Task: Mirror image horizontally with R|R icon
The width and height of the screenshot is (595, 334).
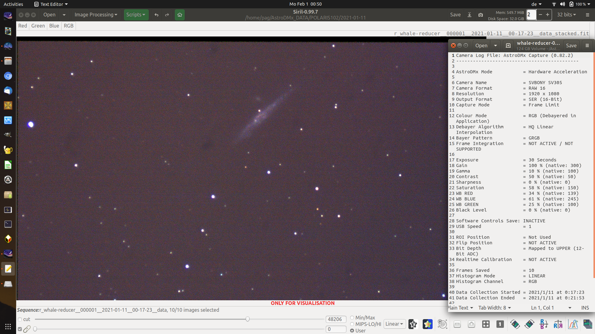Action: 558,324
